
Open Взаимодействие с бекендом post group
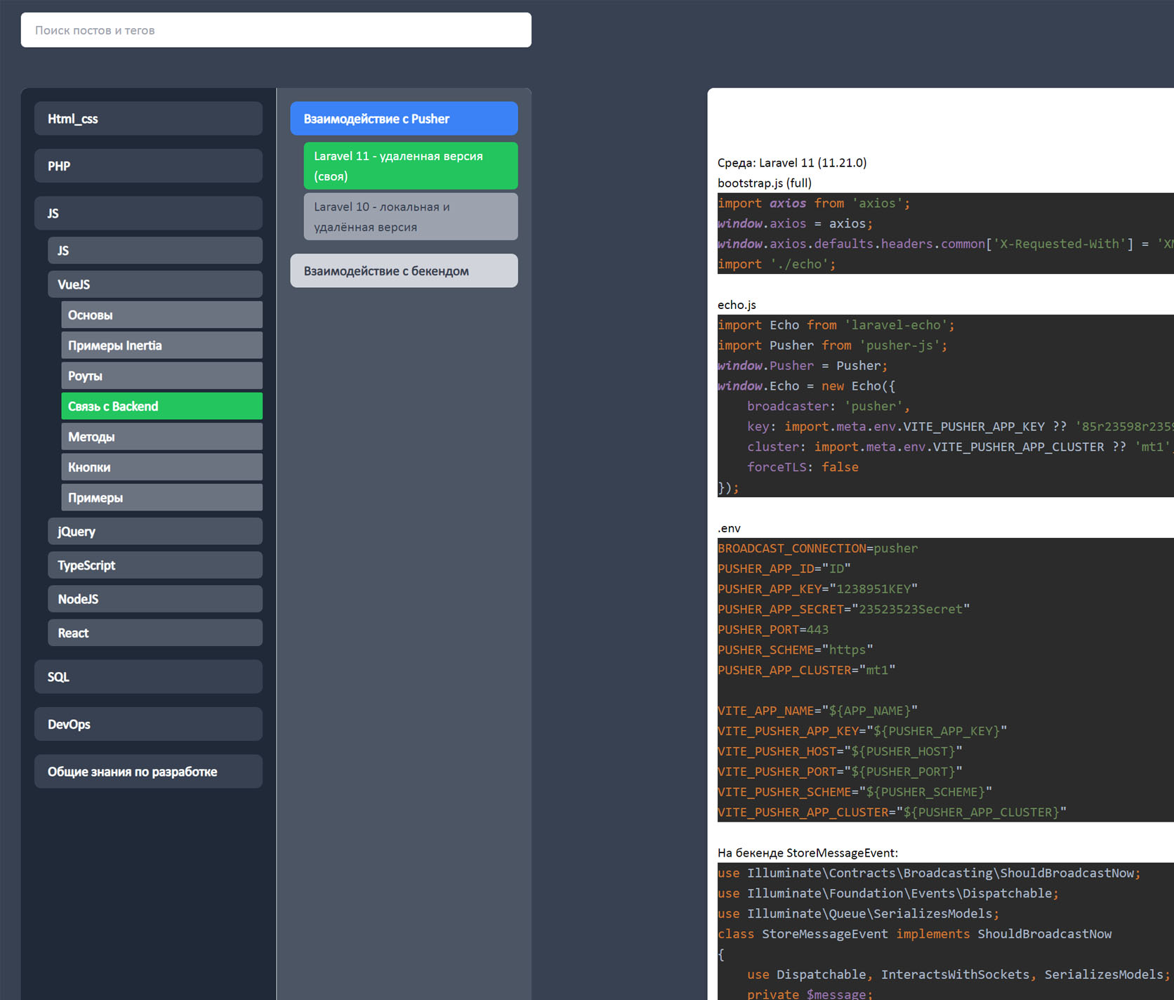click(x=404, y=271)
